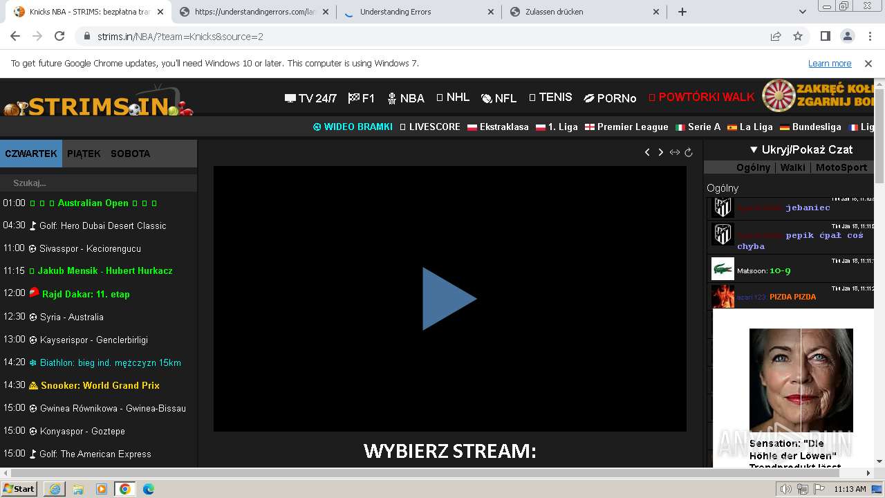The image size is (885, 498).
Task: Bookmark this page with the star icon
Action: pos(798,37)
